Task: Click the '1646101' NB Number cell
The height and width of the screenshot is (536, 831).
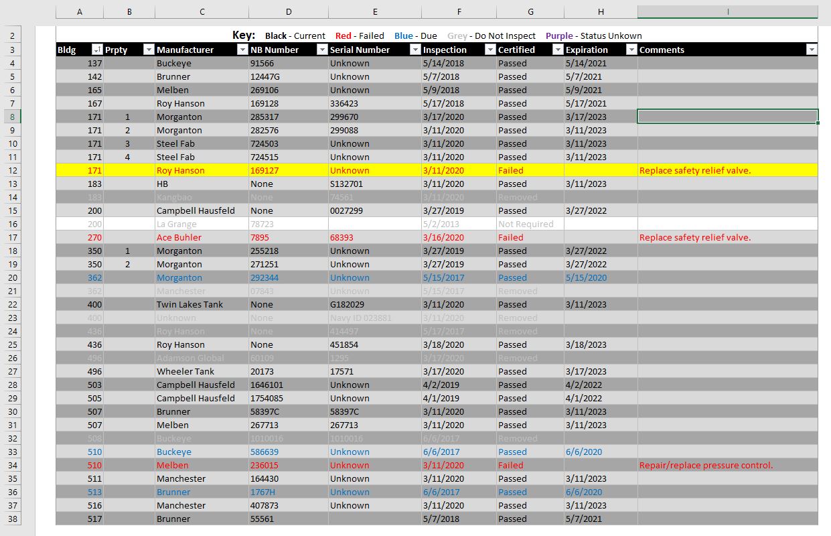Action: 289,385
